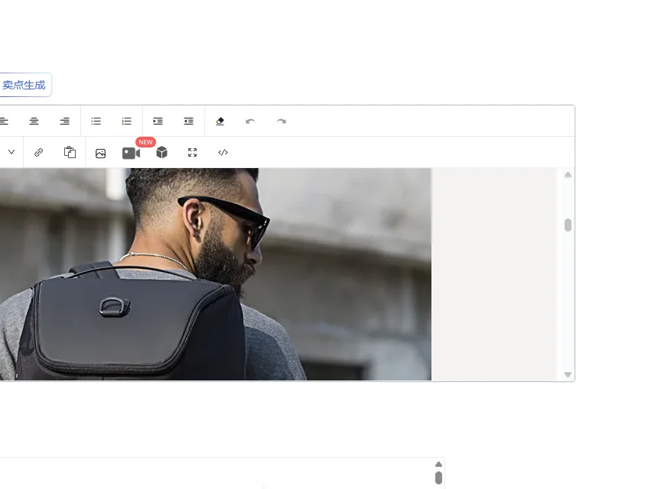Undo the last edit
Viewport: 664px width, 489px height.
click(250, 121)
